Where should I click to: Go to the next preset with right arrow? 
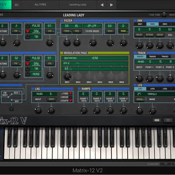[x=112, y=5]
